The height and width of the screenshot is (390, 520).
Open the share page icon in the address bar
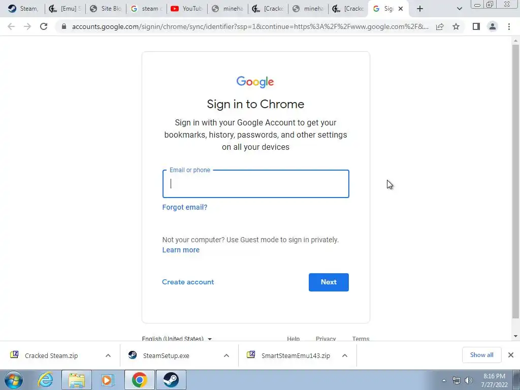[x=440, y=26]
